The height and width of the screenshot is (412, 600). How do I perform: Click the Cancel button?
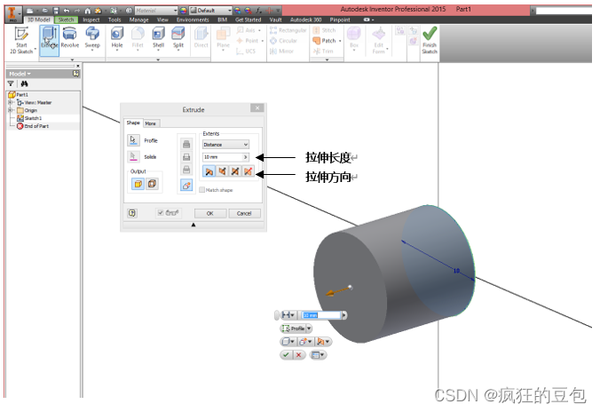pyautogui.click(x=244, y=213)
